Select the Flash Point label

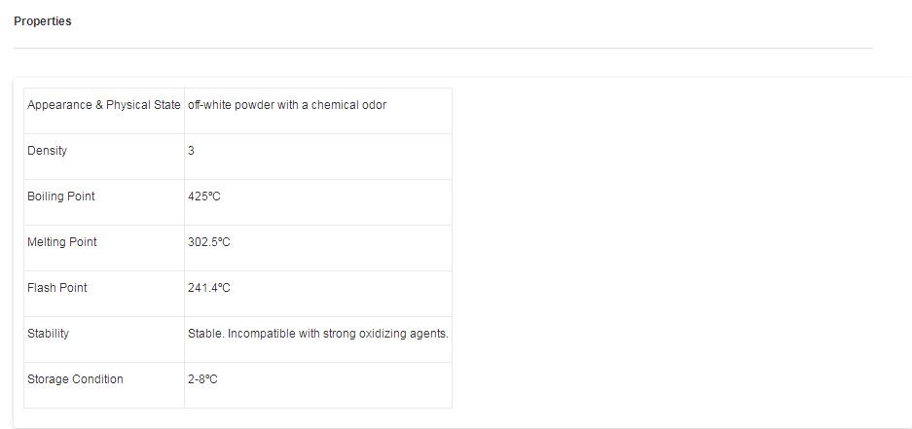pyautogui.click(x=57, y=288)
